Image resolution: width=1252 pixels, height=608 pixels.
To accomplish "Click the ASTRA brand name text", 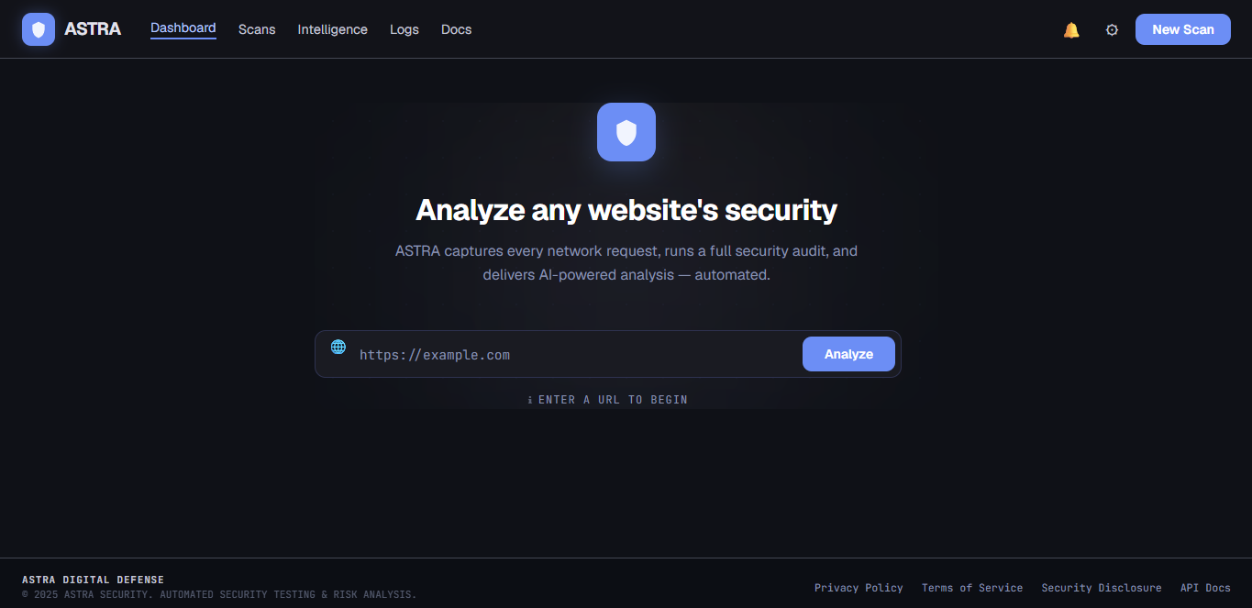I will pyautogui.click(x=93, y=29).
